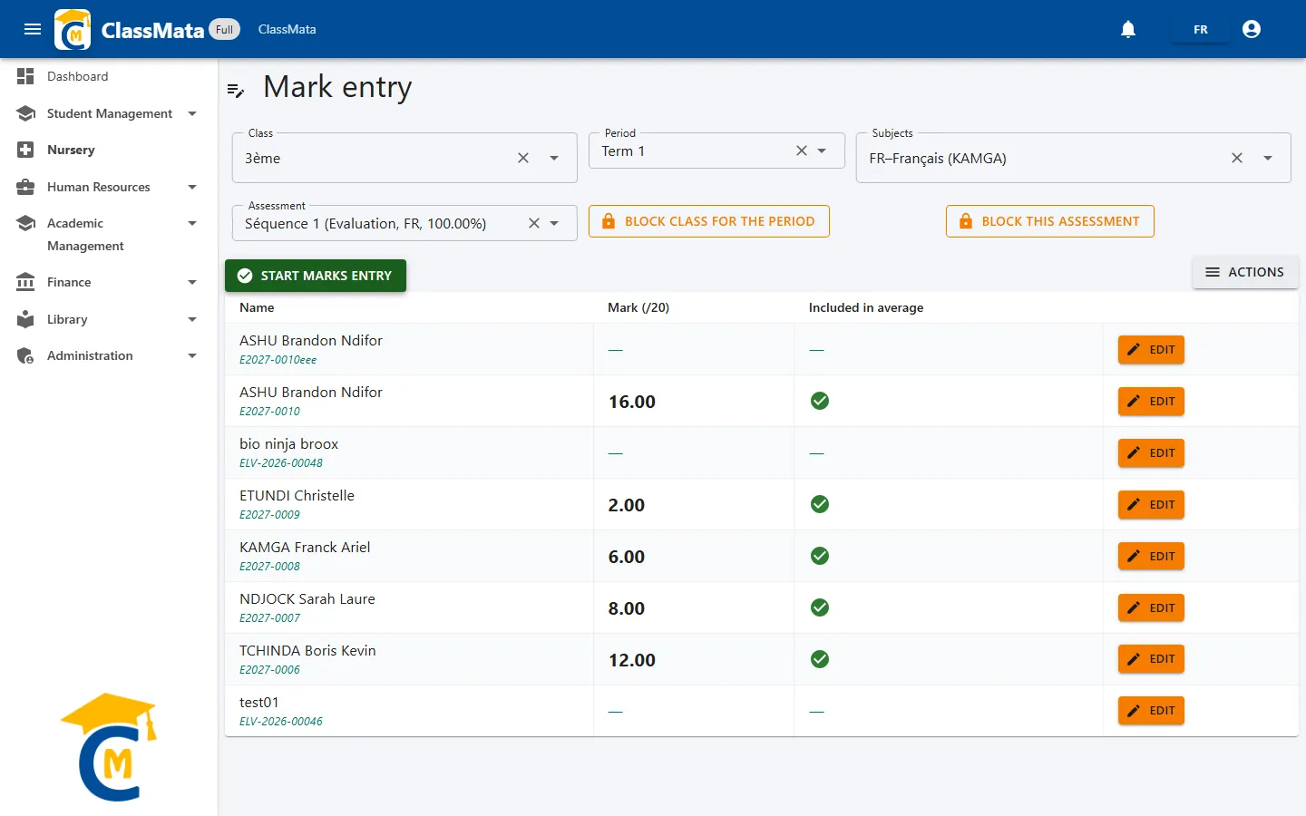1306x816 pixels.
Task: Edit mark for test01
Action: point(1151,711)
